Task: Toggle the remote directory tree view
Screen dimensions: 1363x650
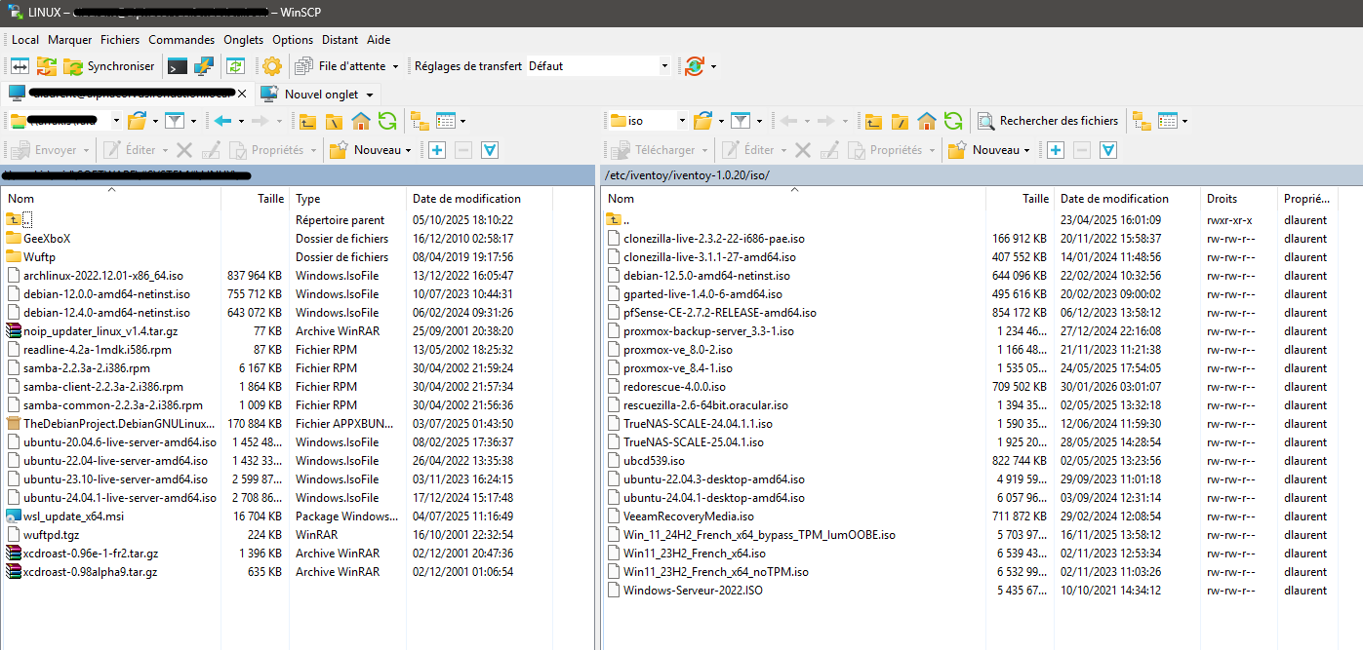Action: (x=1141, y=121)
